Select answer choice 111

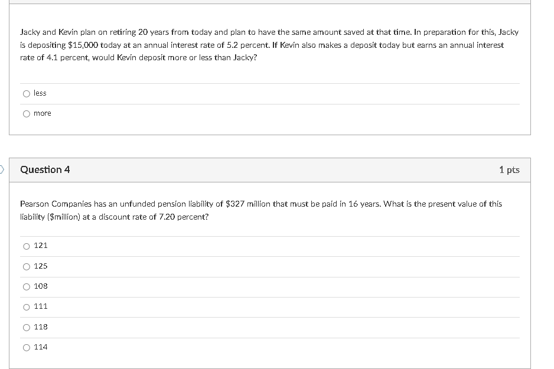click(x=26, y=306)
